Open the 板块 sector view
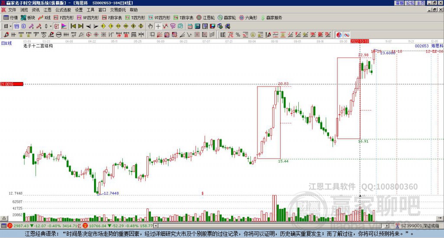Viewport: 444px width, 238px height. tap(28, 17)
